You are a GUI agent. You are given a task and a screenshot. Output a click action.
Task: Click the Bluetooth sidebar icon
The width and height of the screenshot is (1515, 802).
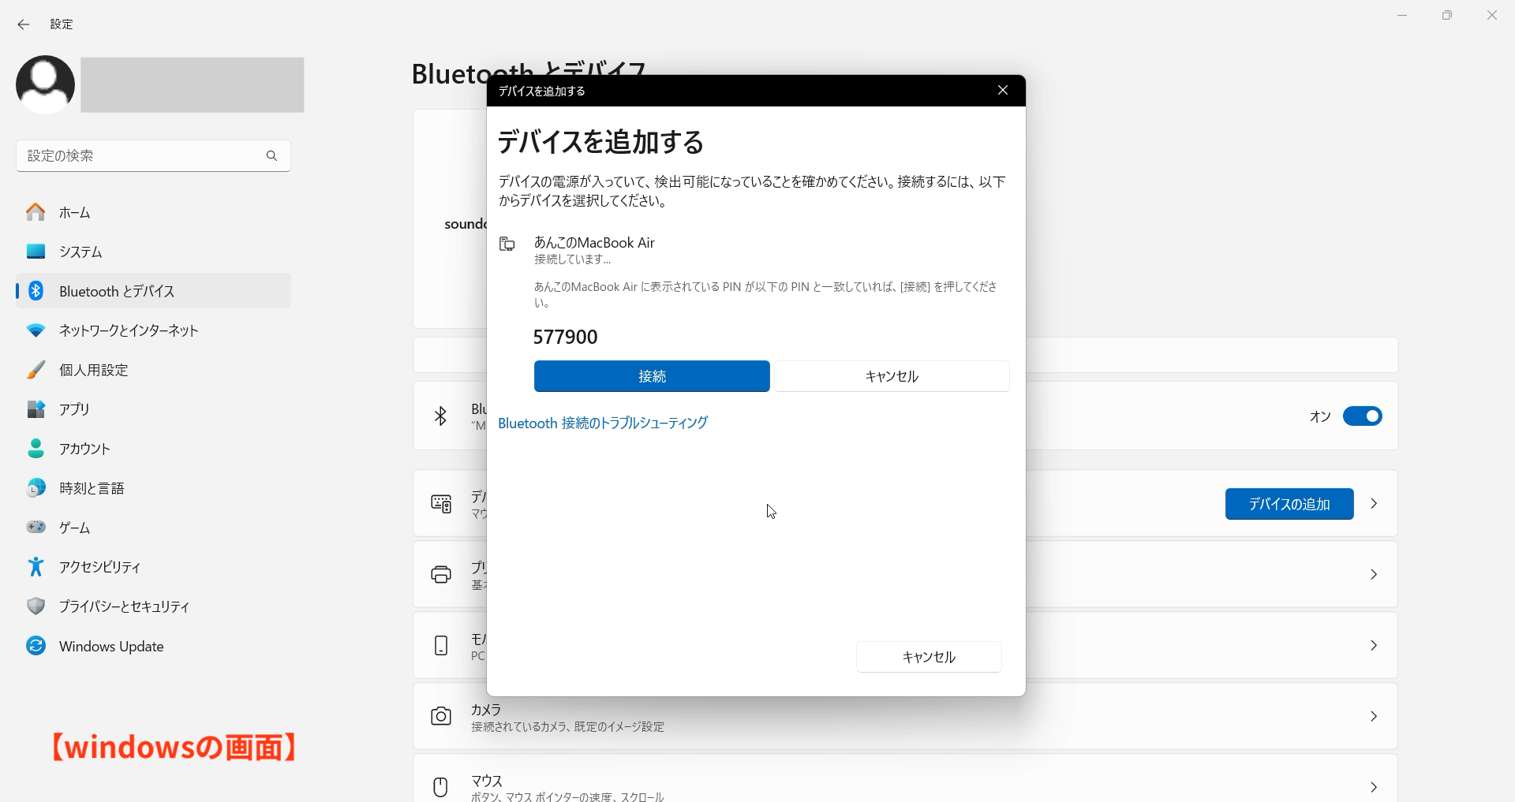point(36,291)
